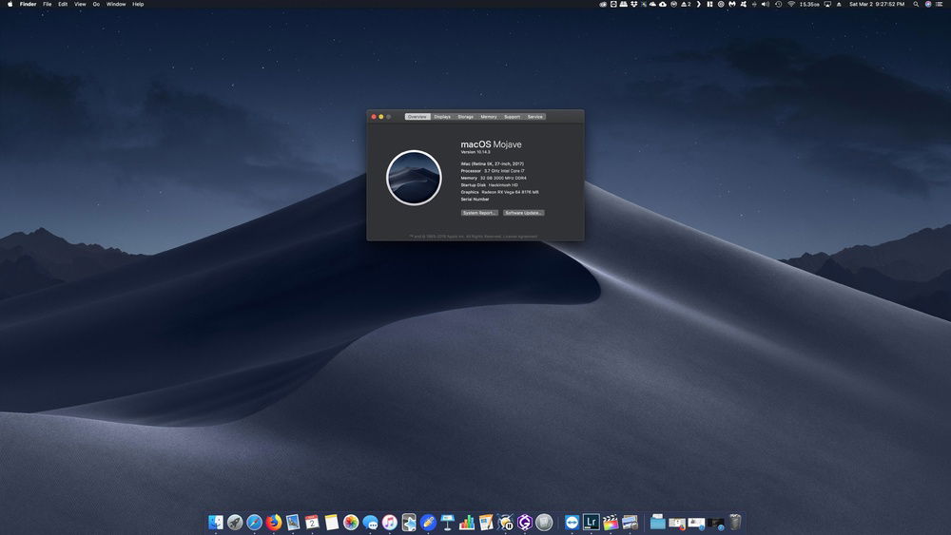Launch Launchpad rocket icon in dock
Screen dimensions: 951x535
235,522
